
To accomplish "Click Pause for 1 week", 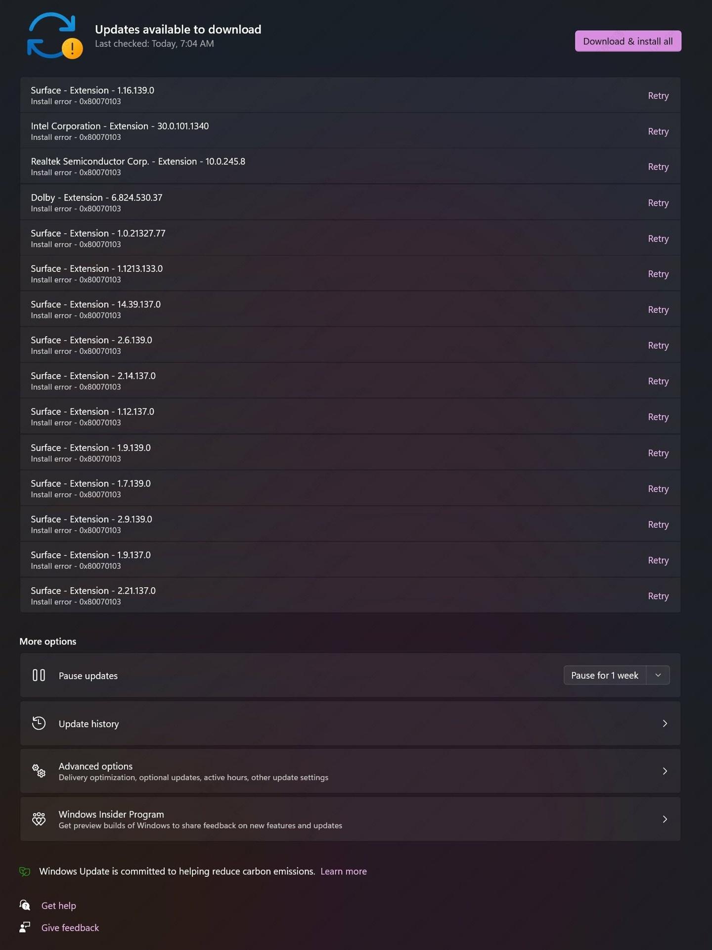I will 604,675.
